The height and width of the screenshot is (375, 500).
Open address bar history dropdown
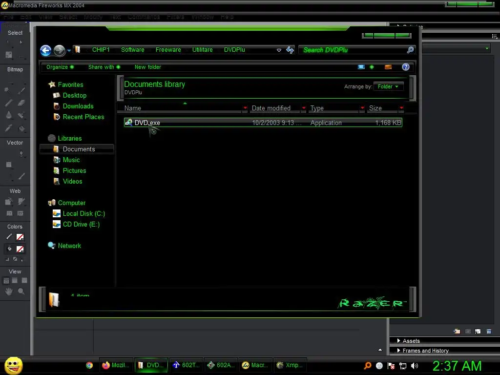coord(279,50)
